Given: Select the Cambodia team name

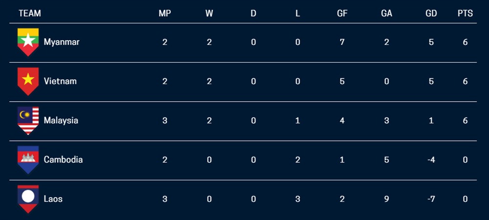Looking at the screenshot, I should pyautogui.click(x=63, y=159).
